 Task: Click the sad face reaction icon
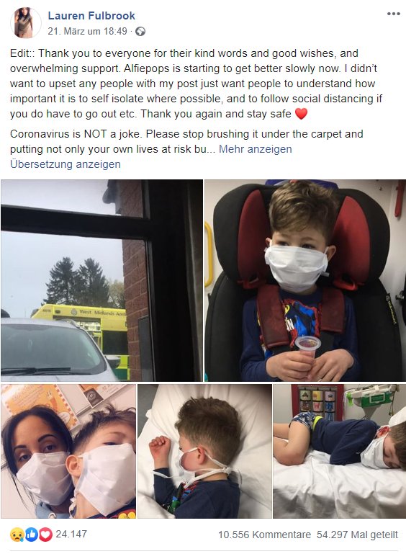point(17,535)
